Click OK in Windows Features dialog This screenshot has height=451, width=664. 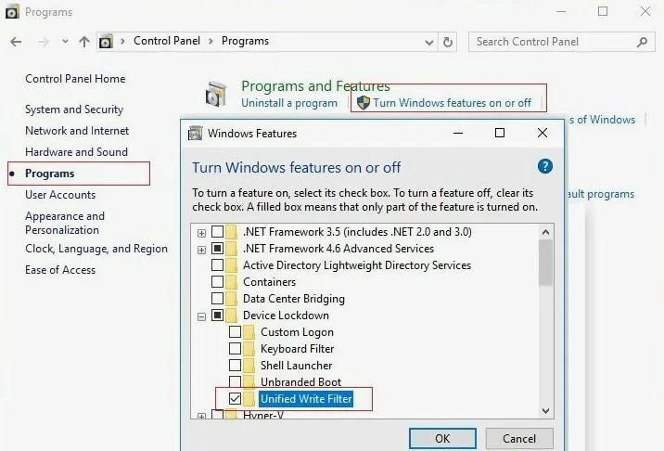coord(442,438)
